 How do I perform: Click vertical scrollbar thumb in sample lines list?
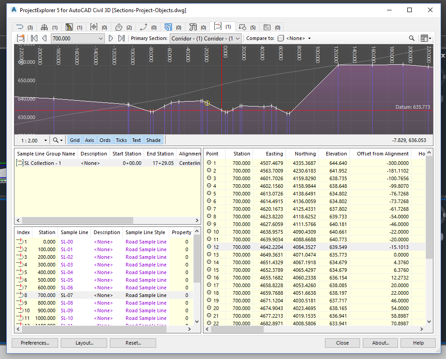coord(197,258)
